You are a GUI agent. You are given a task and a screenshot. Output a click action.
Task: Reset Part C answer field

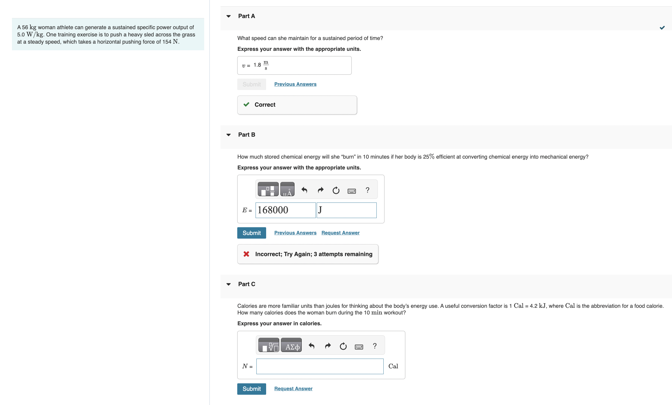coord(343,346)
